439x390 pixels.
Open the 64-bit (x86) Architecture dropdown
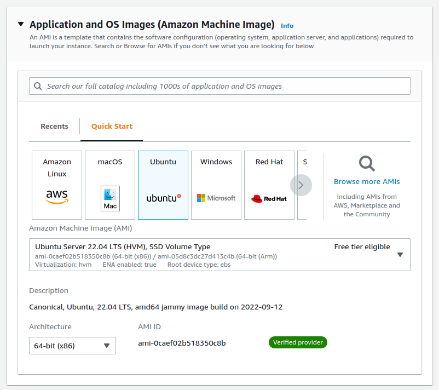72,346
